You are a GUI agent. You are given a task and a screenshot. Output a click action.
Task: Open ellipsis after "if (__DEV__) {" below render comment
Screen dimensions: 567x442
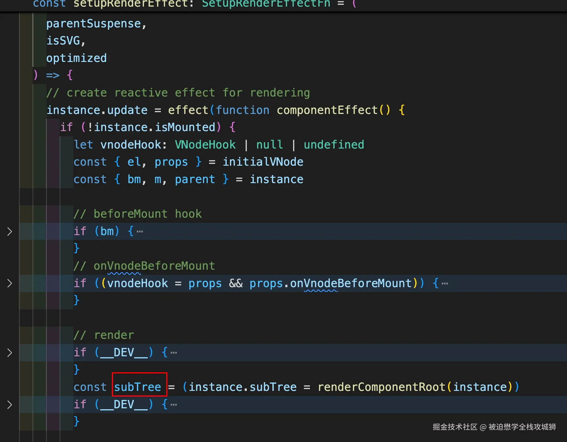[x=174, y=353]
